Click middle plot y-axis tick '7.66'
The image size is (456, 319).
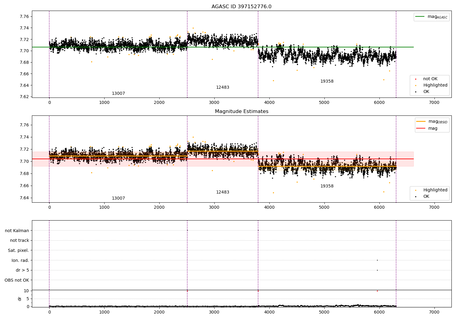(24, 186)
